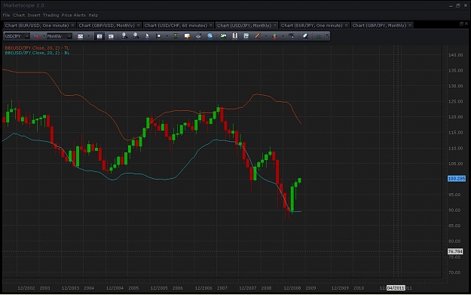Select the mouse pointer cursor tool
Image resolution: width=471 pixels, height=295 pixels.
147,36
